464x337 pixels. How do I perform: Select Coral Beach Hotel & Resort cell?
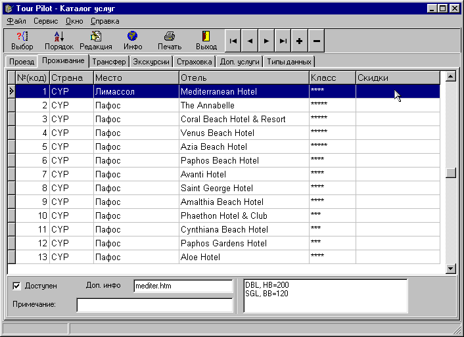[x=244, y=119]
